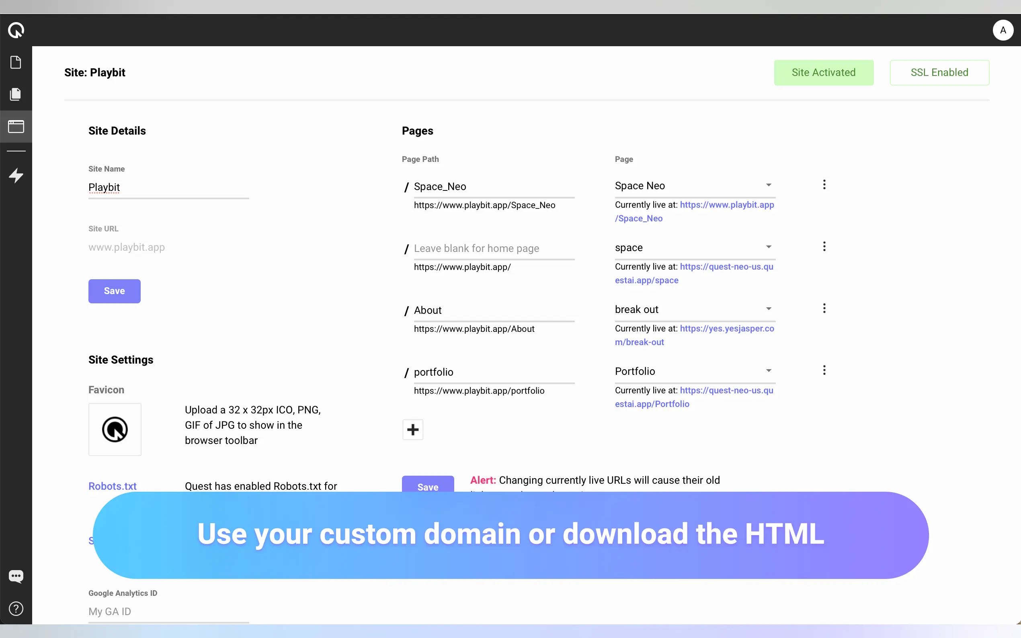Click the favicon upload thumbnail
This screenshot has height=638, width=1021.
115,429
